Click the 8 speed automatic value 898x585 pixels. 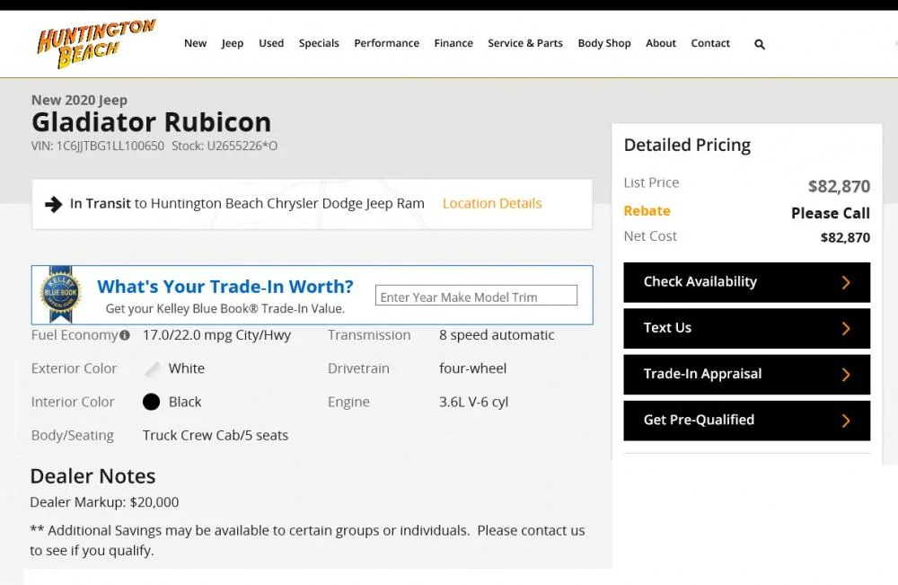pyautogui.click(x=497, y=335)
